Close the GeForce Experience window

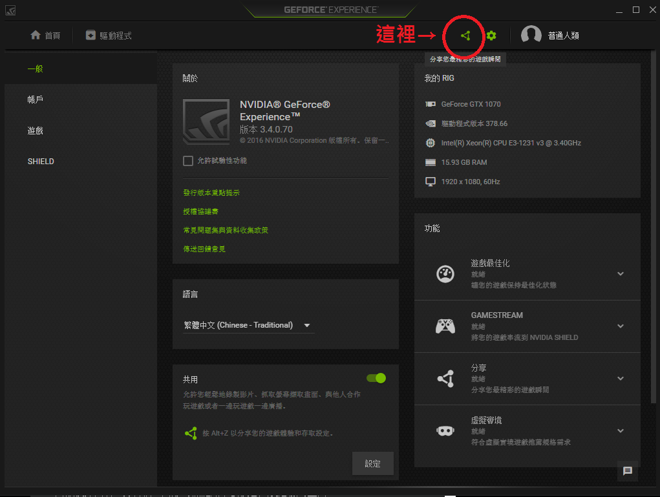pos(653,10)
